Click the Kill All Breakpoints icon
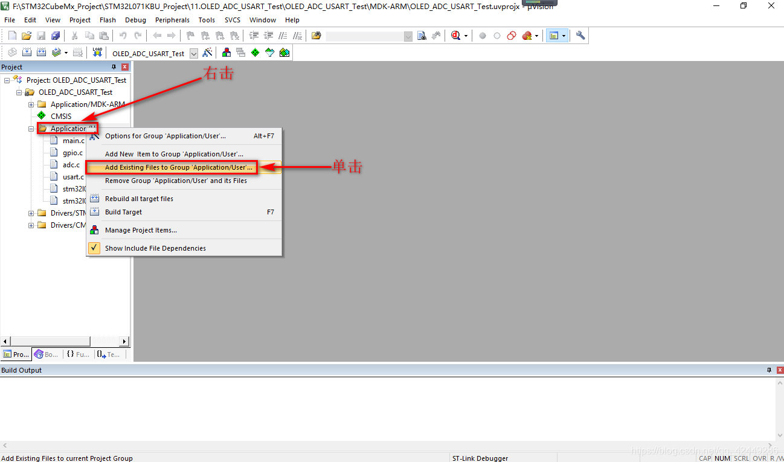The height and width of the screenshot is (462, 784). (527, 36)
